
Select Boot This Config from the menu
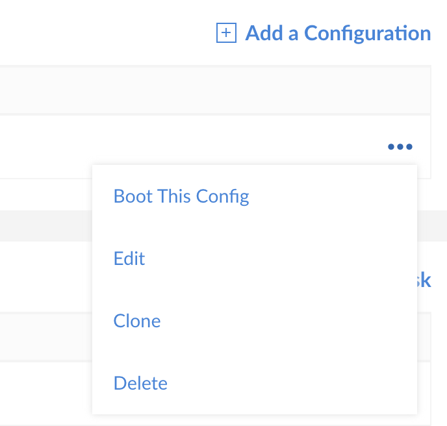click(181, 196)
